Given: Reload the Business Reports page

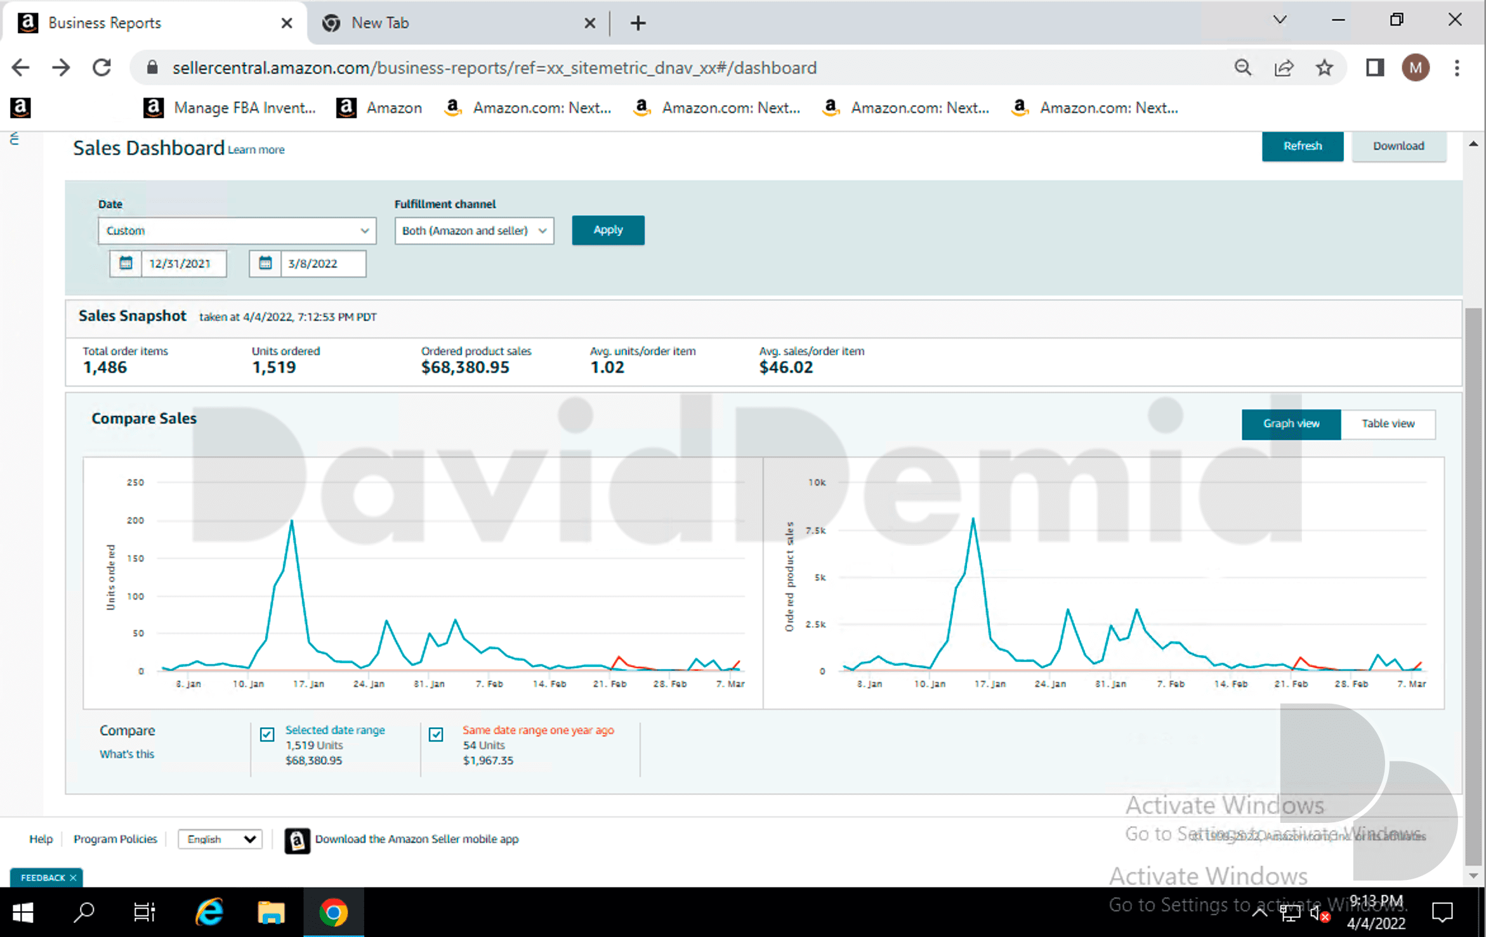Looking at the screenshot, I should click(x=102, y=68).
